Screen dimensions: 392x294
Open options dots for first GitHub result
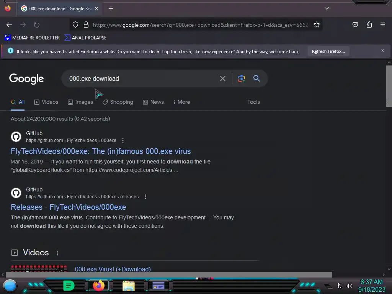tap(123, 140)
